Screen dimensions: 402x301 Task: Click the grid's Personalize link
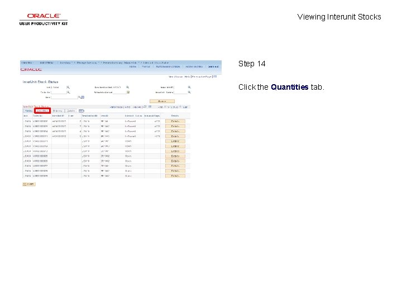tap(116, 107)
